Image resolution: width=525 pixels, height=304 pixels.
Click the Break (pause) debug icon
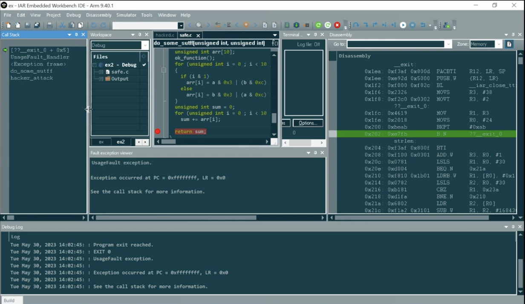click(x=412, y=25)
